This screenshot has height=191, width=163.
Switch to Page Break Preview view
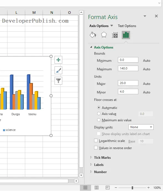coord(107,188)
